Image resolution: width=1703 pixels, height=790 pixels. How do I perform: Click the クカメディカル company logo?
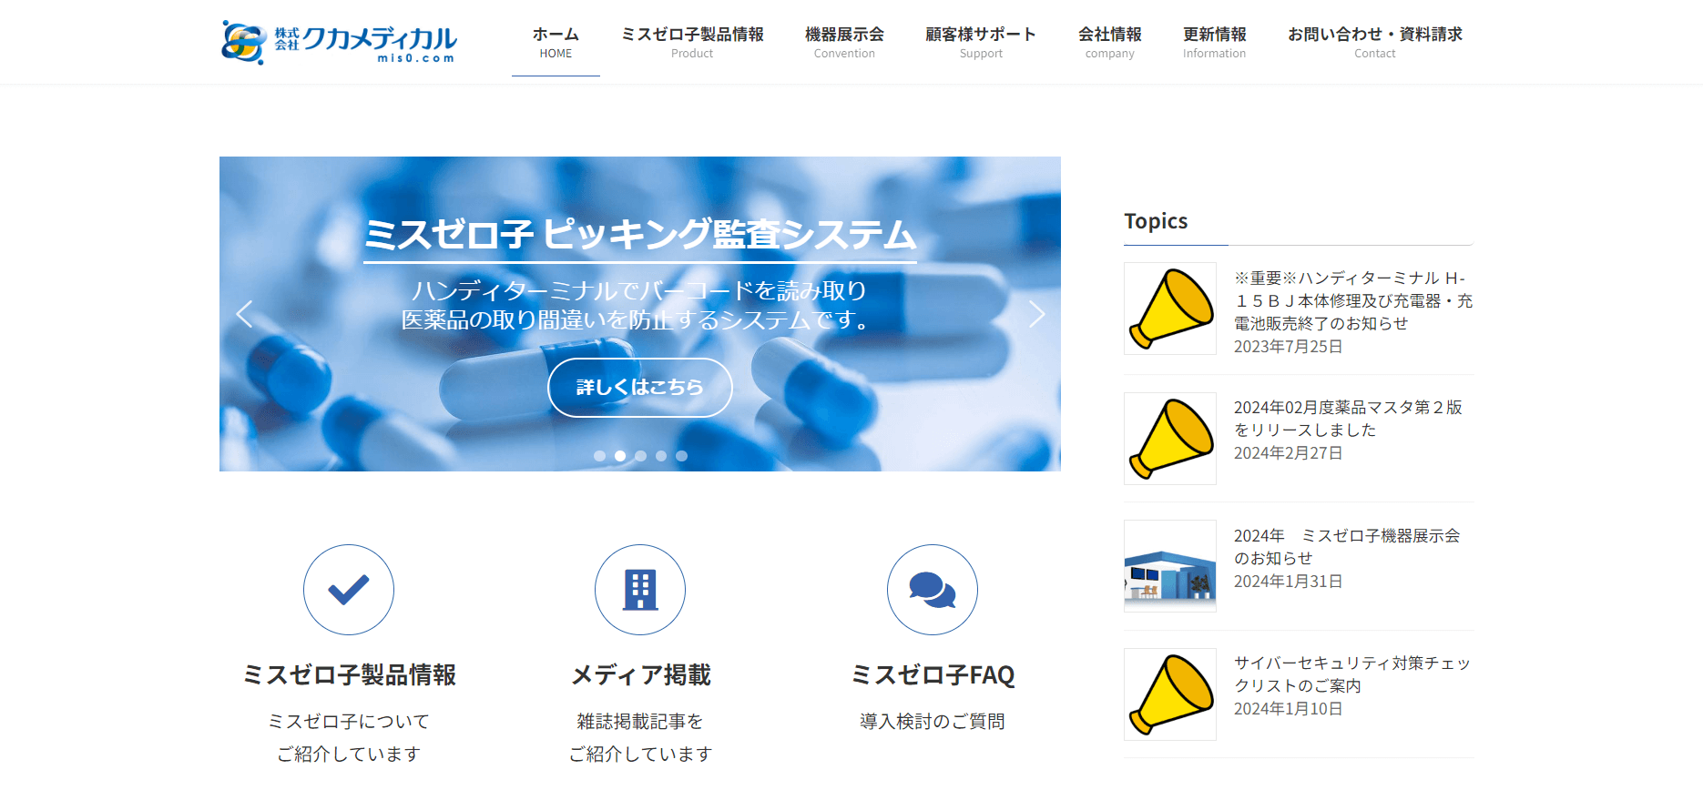pos(339,42)
